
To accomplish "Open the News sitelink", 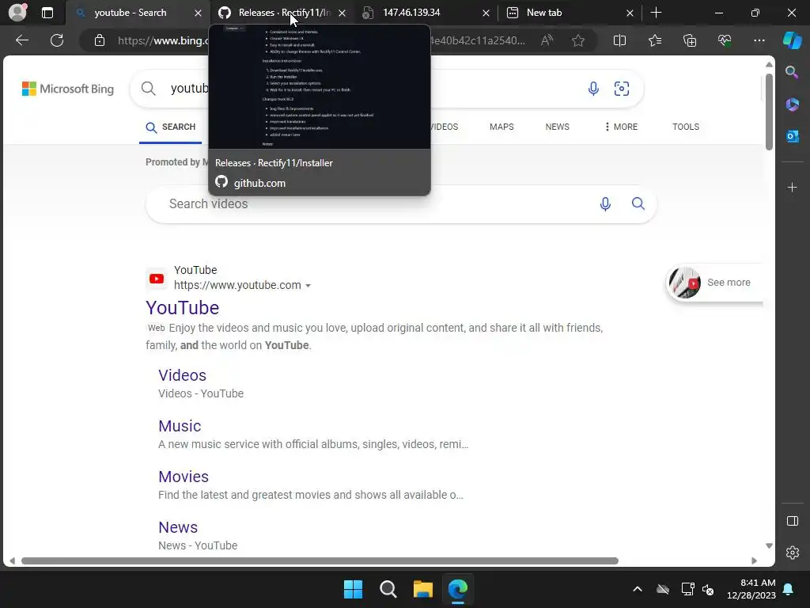I will [178, 527].
